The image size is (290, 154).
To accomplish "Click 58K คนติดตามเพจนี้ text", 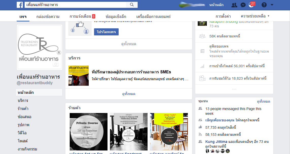I will (x=225, y=36).
